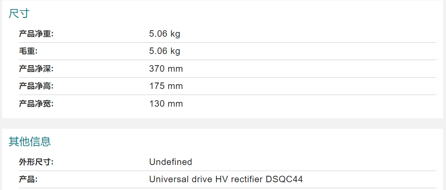
Task: Select the 毛重 label
Action: 28,51
